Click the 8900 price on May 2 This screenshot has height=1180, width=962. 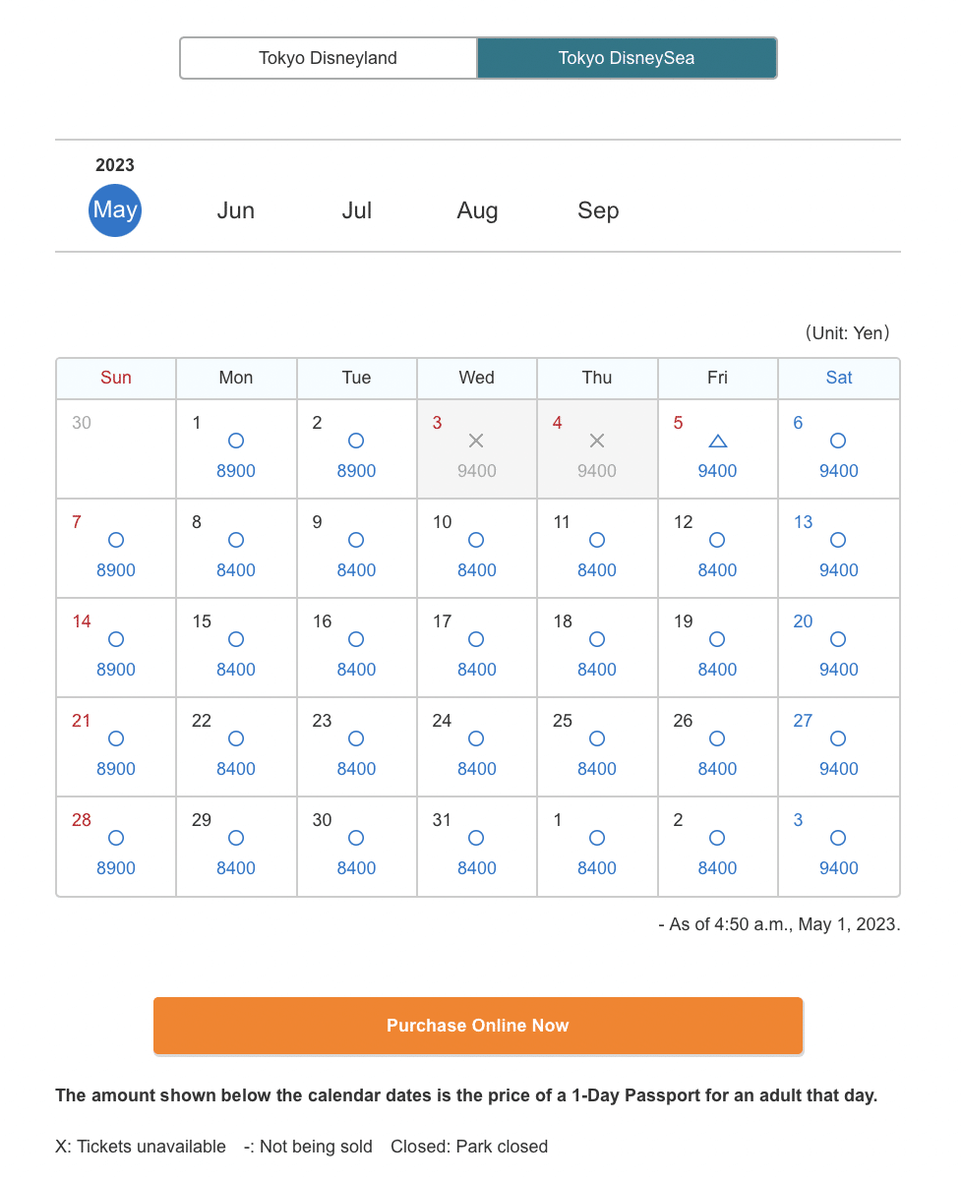356,471
